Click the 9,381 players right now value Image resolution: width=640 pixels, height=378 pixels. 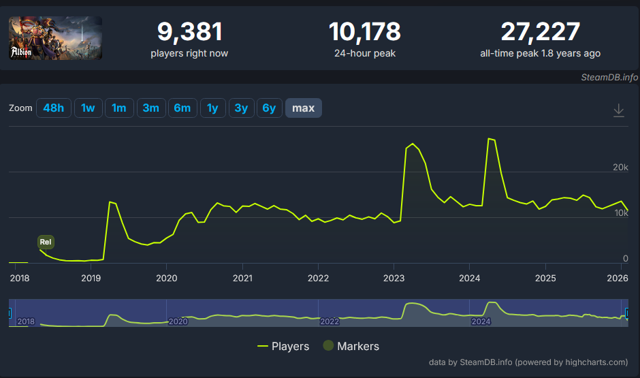pyautogui.click(x=190, y=31)
